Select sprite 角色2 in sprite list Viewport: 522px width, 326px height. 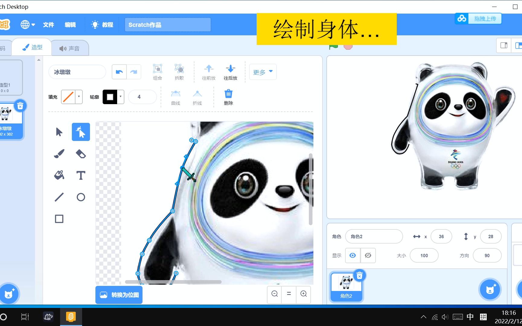pyautogui.click(x=346, y=286)
